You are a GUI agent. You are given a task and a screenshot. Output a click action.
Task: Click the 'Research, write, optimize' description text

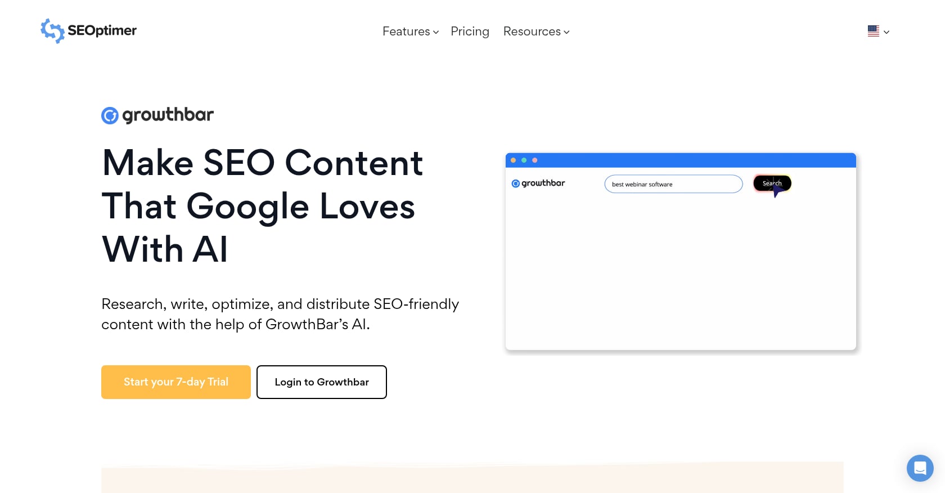(280, 314)
